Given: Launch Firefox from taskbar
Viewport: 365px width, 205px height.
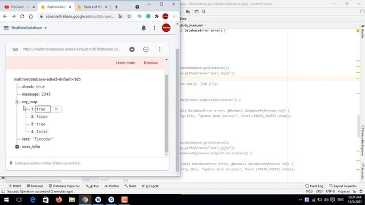Looking at the screenshot, I should (x=59, y=200).
